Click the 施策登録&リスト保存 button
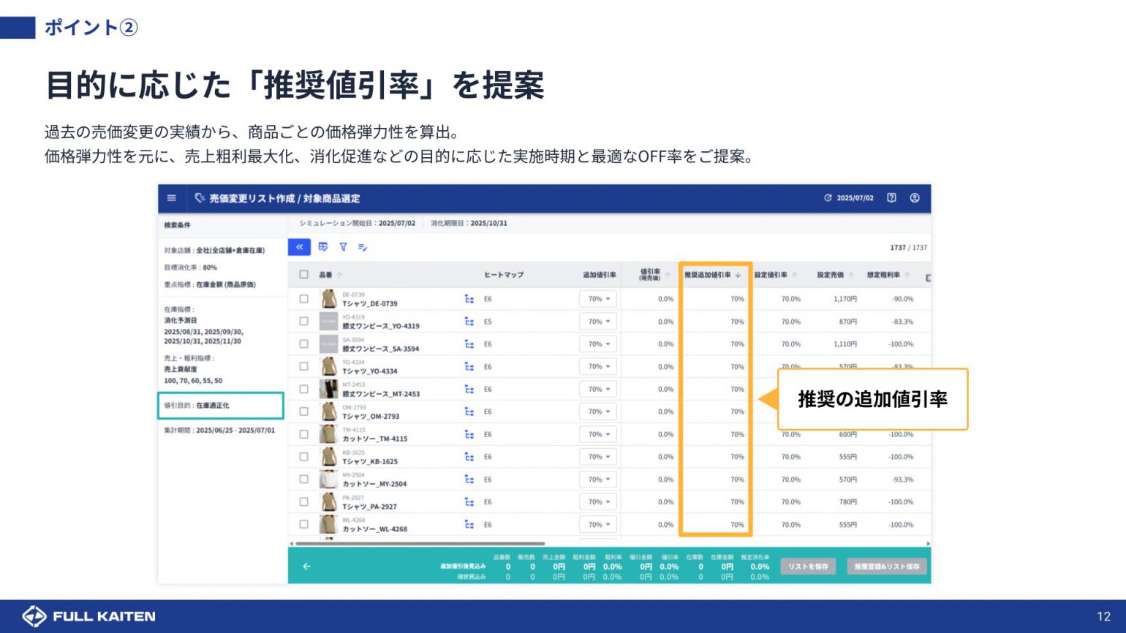 pyautogui.click(x=887, y=566)
